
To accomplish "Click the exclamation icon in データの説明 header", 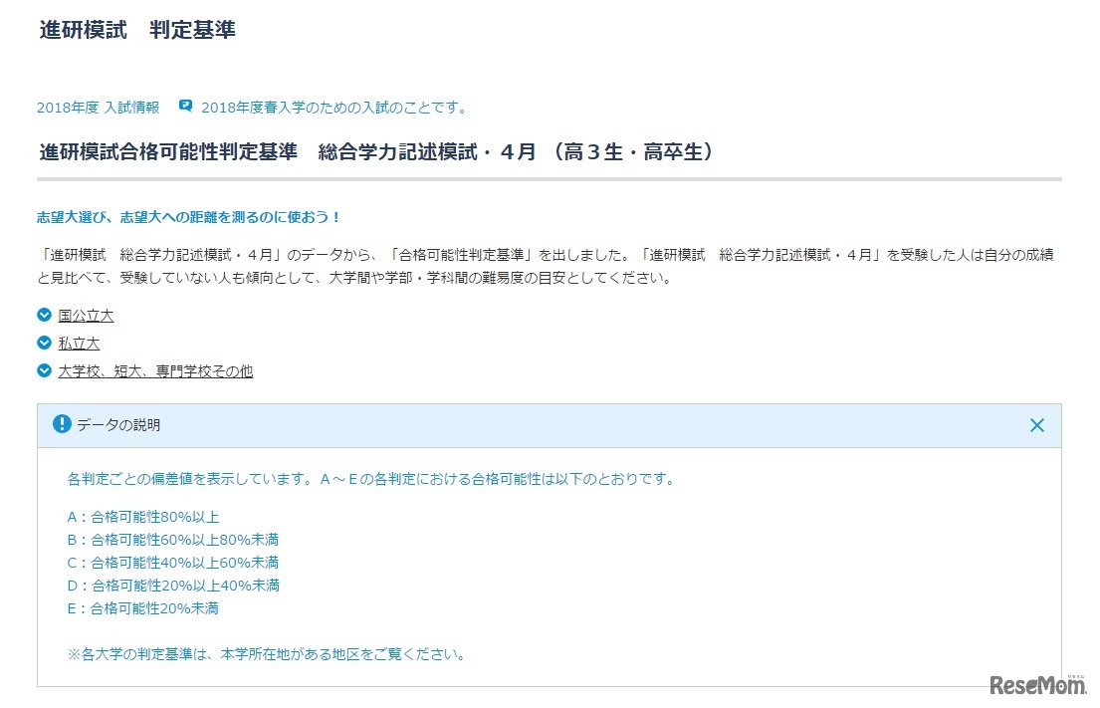I will [62, 424].
